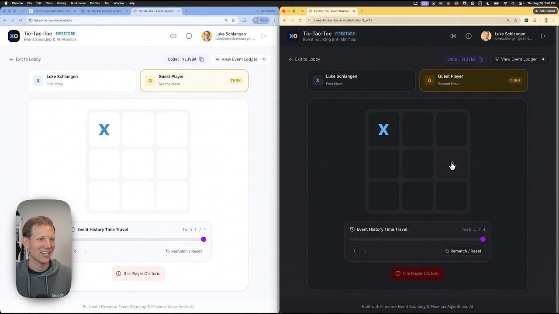Mute sound with speaker icon in dark window

coord(452,36)
